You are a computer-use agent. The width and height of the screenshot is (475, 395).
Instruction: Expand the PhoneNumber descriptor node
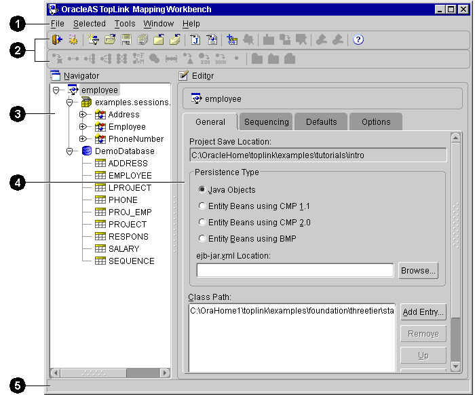pos(83,138)
